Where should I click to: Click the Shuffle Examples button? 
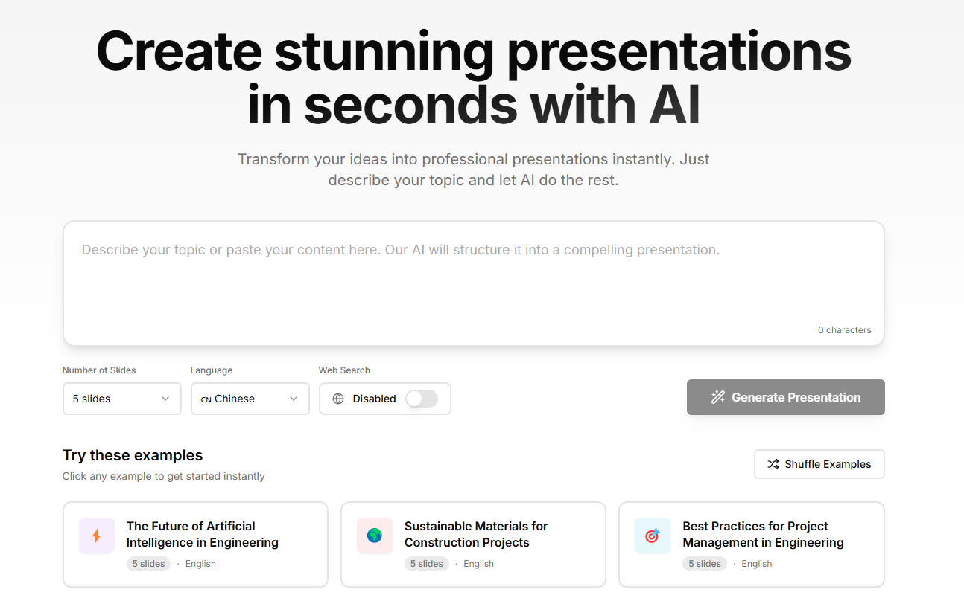pyautogui.click(x=819, y=464)
